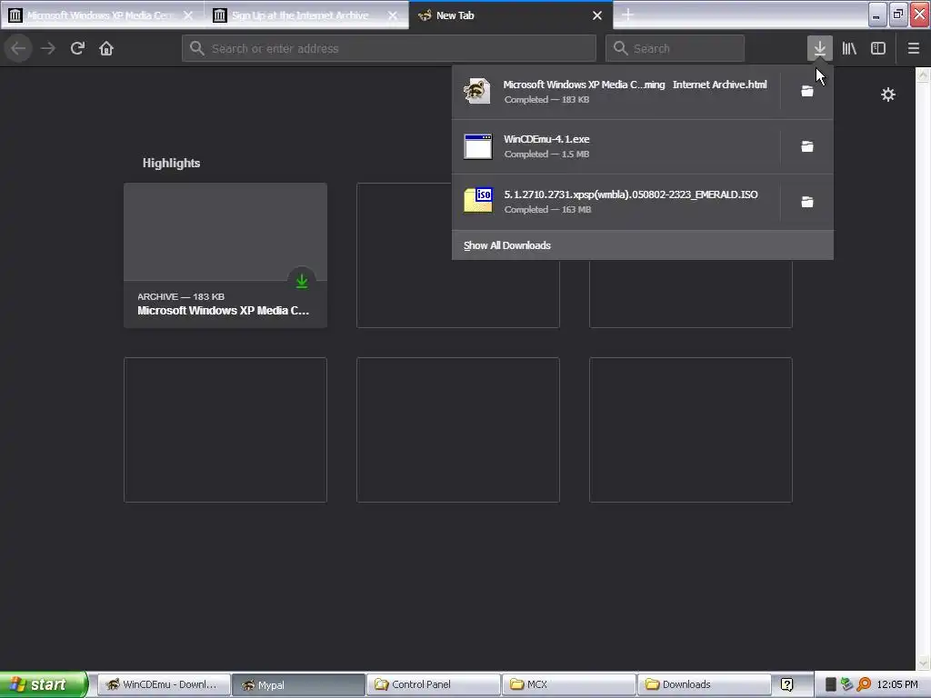Open the home page
The height and width of the screenshot is (698, 931).
tap(106, 48)
